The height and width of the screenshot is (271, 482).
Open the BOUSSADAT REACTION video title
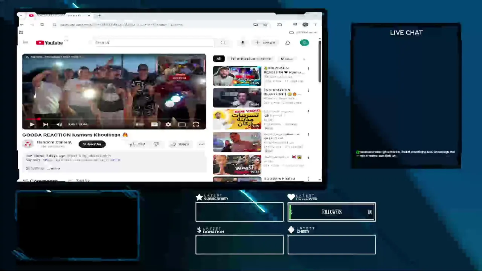point(284,70)
